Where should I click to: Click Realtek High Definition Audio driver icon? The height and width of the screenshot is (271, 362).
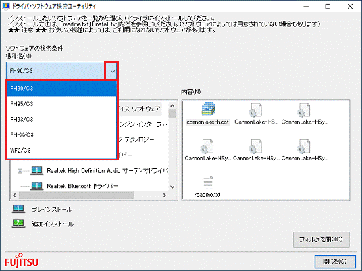[x=37, y=170]
